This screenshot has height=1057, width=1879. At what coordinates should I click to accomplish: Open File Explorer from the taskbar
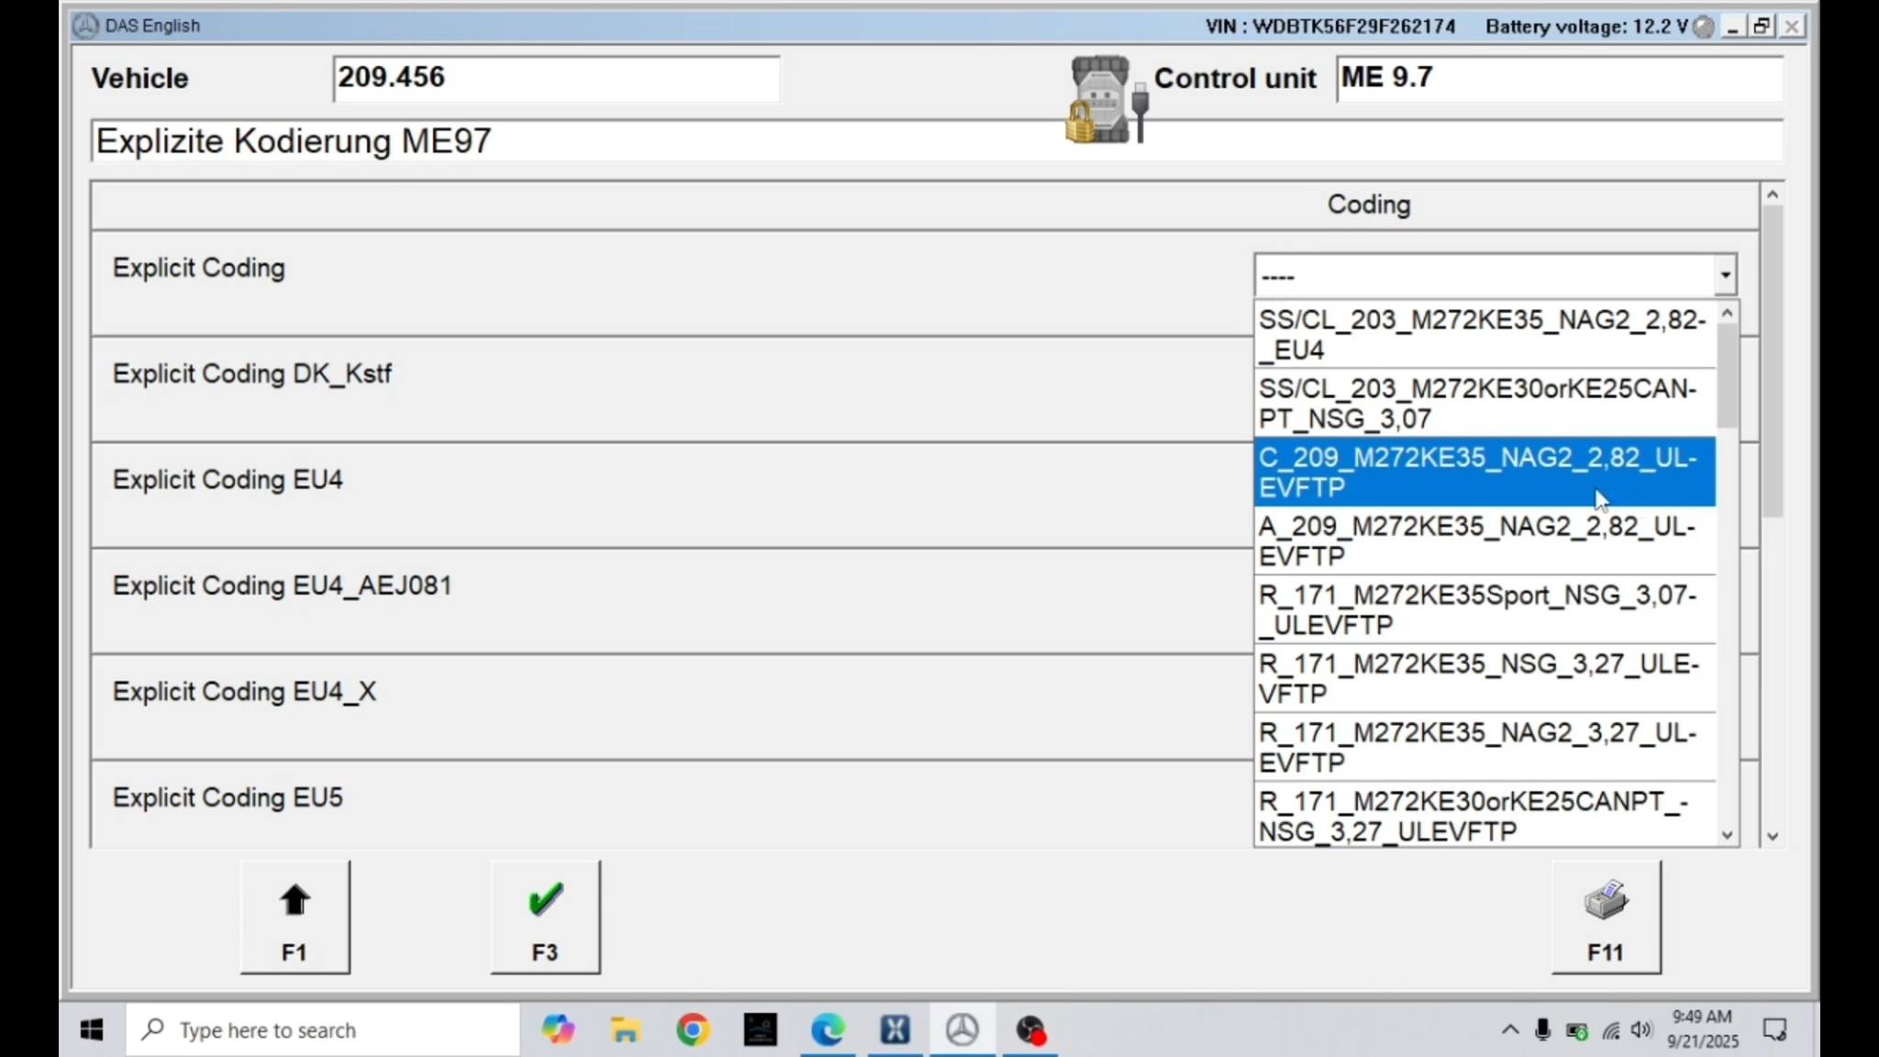tap(625, 1030)
